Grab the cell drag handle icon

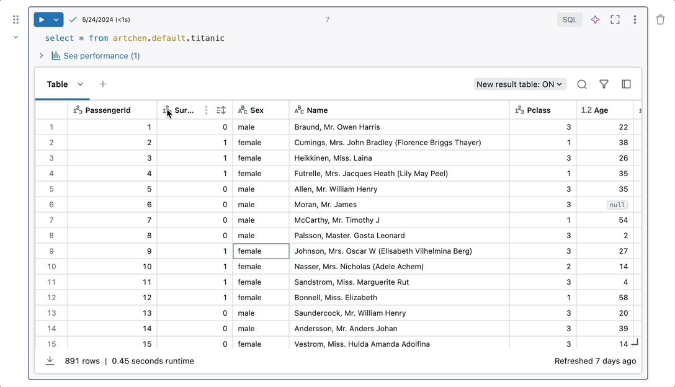(x=16, y=20)
